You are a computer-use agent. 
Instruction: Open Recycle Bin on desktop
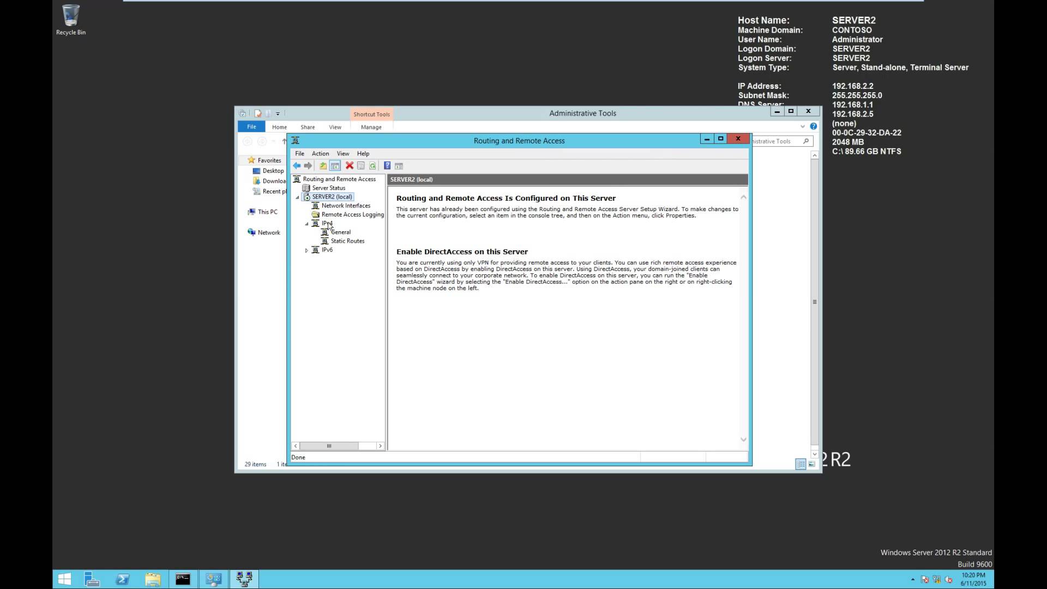click(71, 20)
